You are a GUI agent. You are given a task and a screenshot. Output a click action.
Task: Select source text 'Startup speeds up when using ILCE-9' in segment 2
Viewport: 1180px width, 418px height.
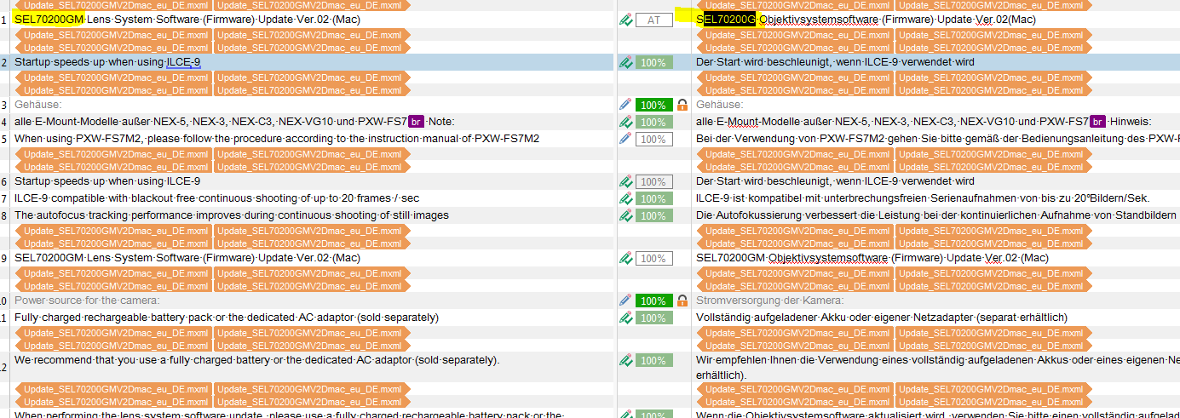click(107, 62)
